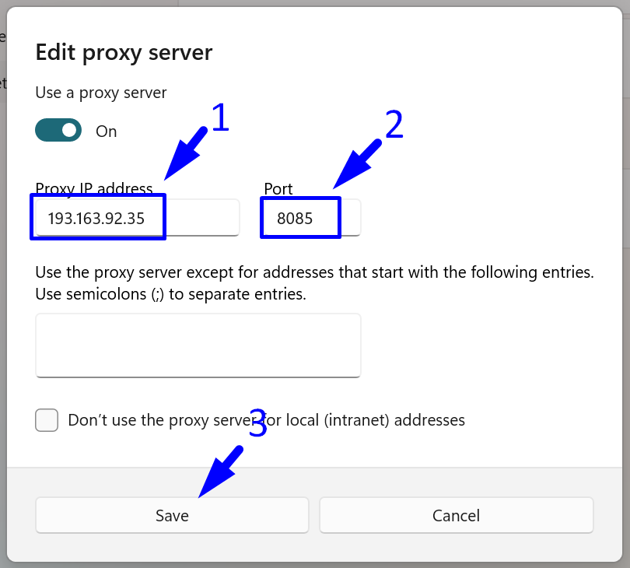The height and width of the screenshot is (568, 630).
Task: Click the blue number 1 annotation
Action: pyautogui.click(x=220, y=118)
